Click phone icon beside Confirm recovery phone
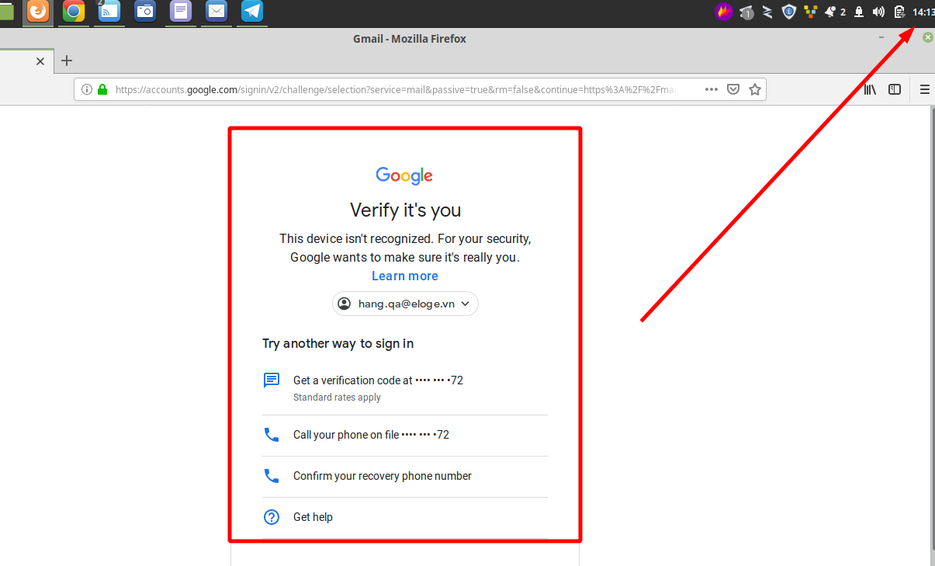 pyautogui.click(x=272, y=476)
